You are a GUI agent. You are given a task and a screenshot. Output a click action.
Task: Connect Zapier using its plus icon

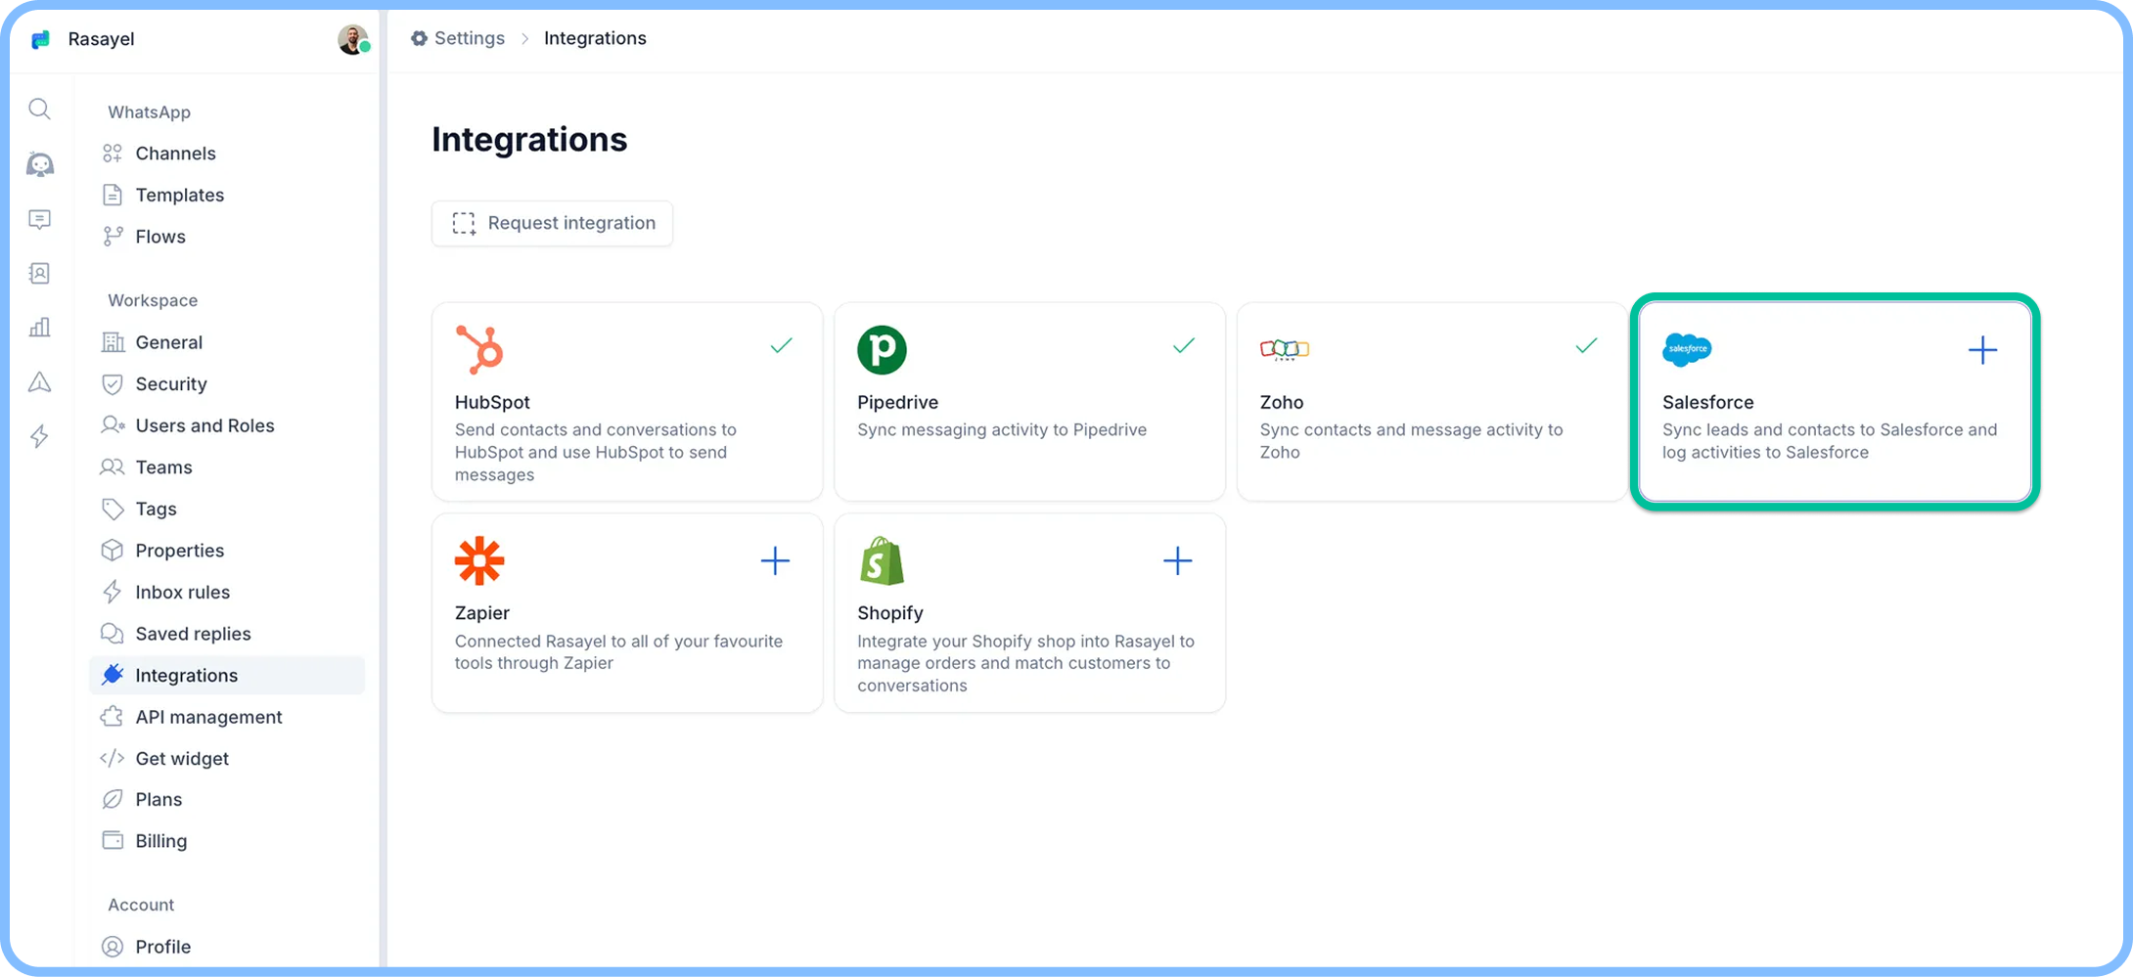pos(774,560)
